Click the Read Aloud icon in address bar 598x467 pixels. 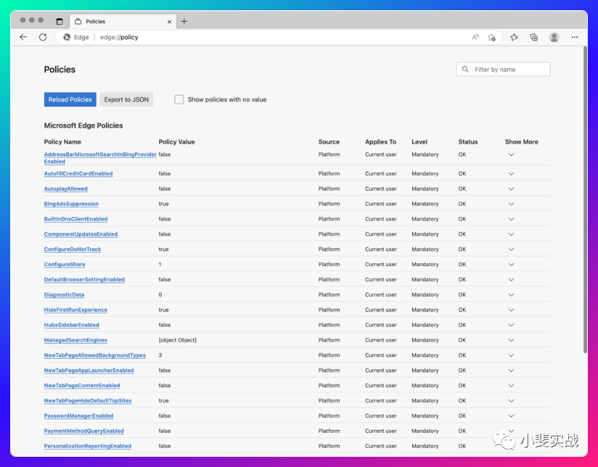pyautogui.click(x=475, y=37)
